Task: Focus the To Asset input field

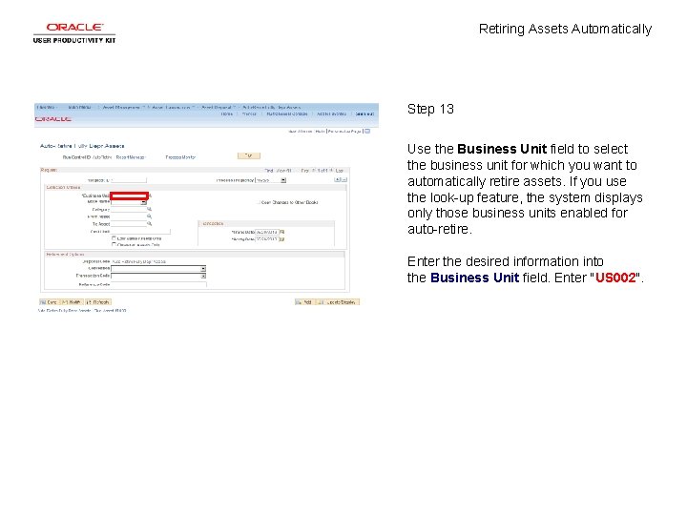Action: (129, 224)
